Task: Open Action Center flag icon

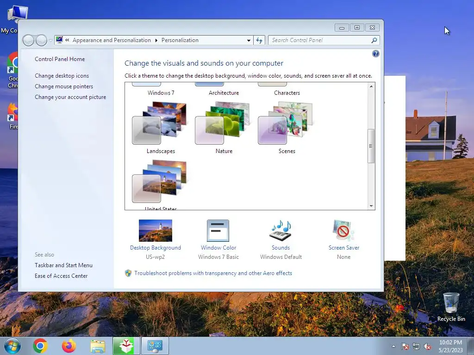Action: (x=405, y=346)
